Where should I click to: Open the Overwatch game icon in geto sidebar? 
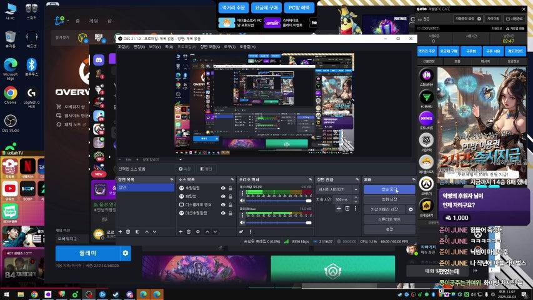click(426, 184)
